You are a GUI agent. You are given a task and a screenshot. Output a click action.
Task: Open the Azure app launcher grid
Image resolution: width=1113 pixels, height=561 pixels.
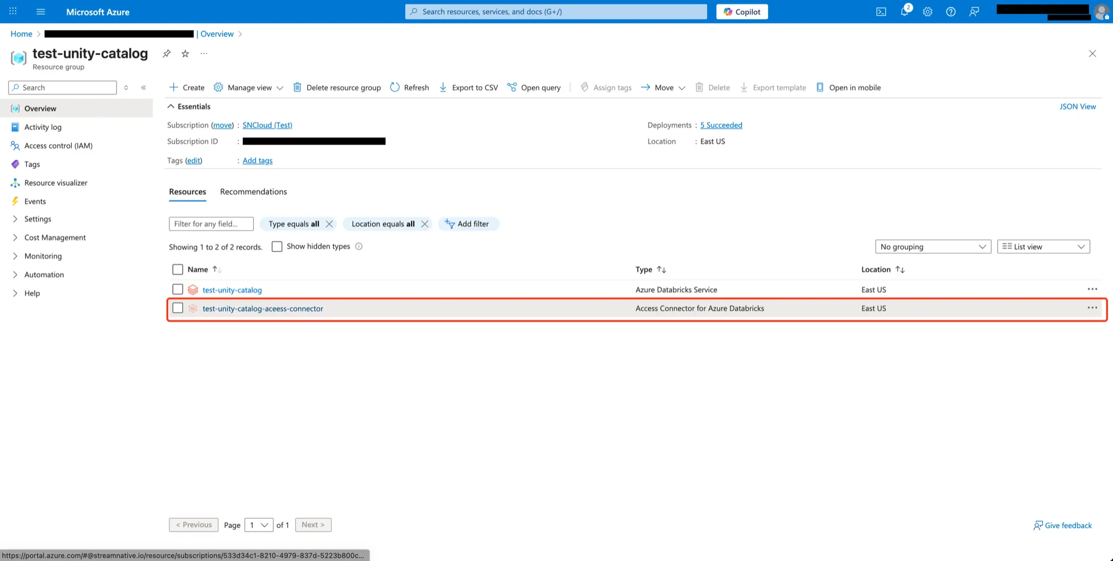pyautogui.click(x=13, y=12)
